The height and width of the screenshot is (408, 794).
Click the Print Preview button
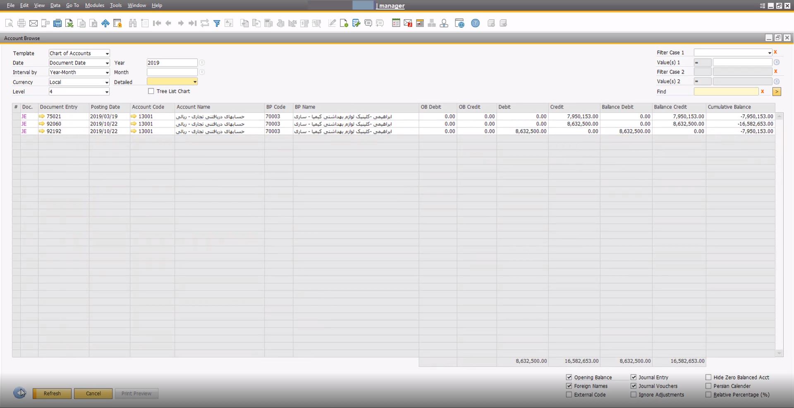pyautogui.click(x=136, y=394)
